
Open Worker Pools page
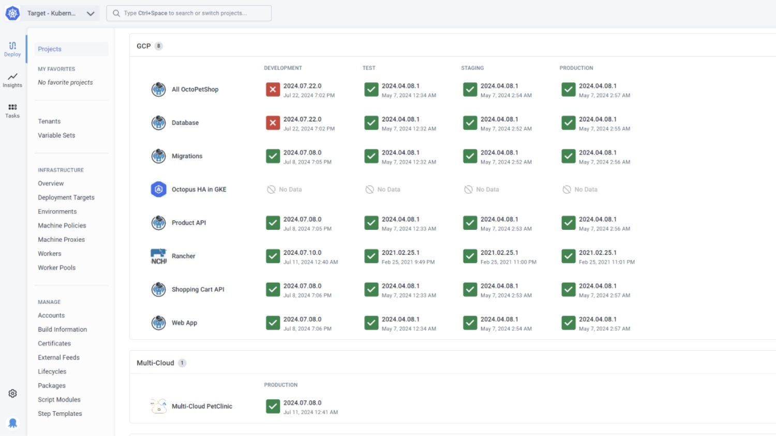57,268
